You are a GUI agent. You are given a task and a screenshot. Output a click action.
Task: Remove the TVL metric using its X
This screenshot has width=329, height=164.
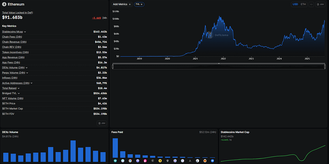[x=142, y=4]
